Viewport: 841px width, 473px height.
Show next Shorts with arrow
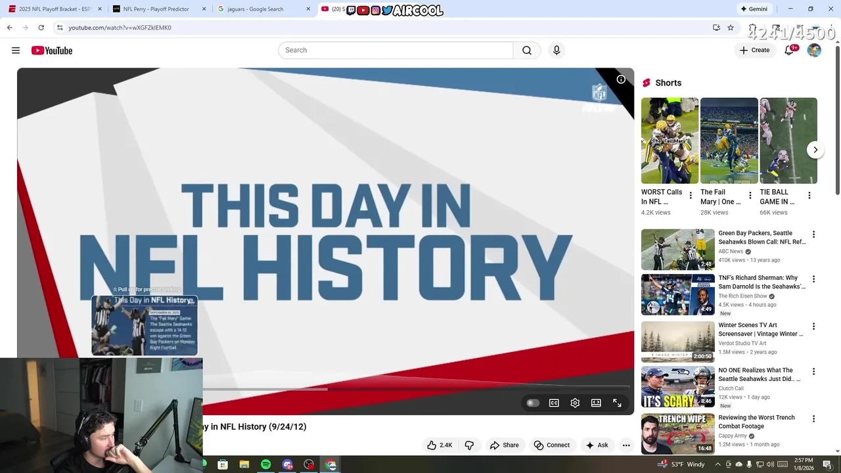(x=815, y=150)
